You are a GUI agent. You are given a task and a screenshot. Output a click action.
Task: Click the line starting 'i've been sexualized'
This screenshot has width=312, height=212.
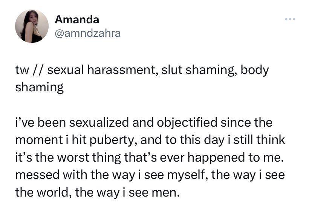[x=144, y=123]
